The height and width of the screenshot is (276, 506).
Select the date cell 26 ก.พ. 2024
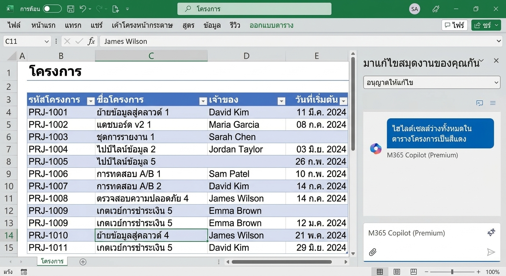pyautogui.click(x=317, y=161)
